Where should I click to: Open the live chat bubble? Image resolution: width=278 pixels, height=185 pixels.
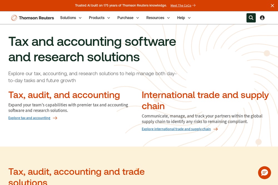click(264, 173)
